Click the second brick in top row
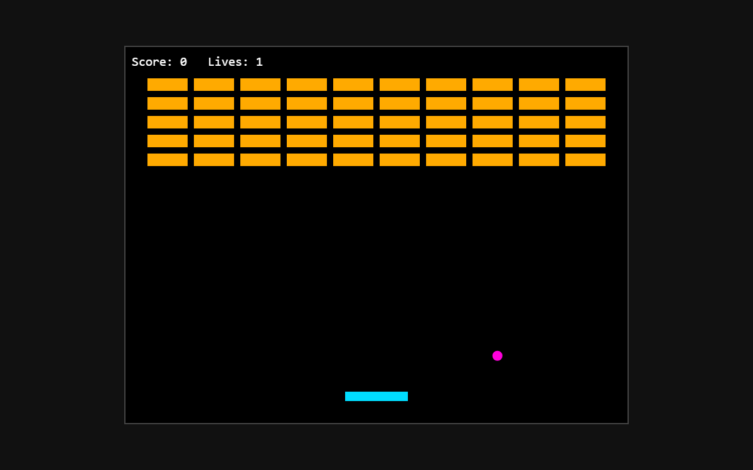Viewport: 753px width, 470px height. click(214, 85)
